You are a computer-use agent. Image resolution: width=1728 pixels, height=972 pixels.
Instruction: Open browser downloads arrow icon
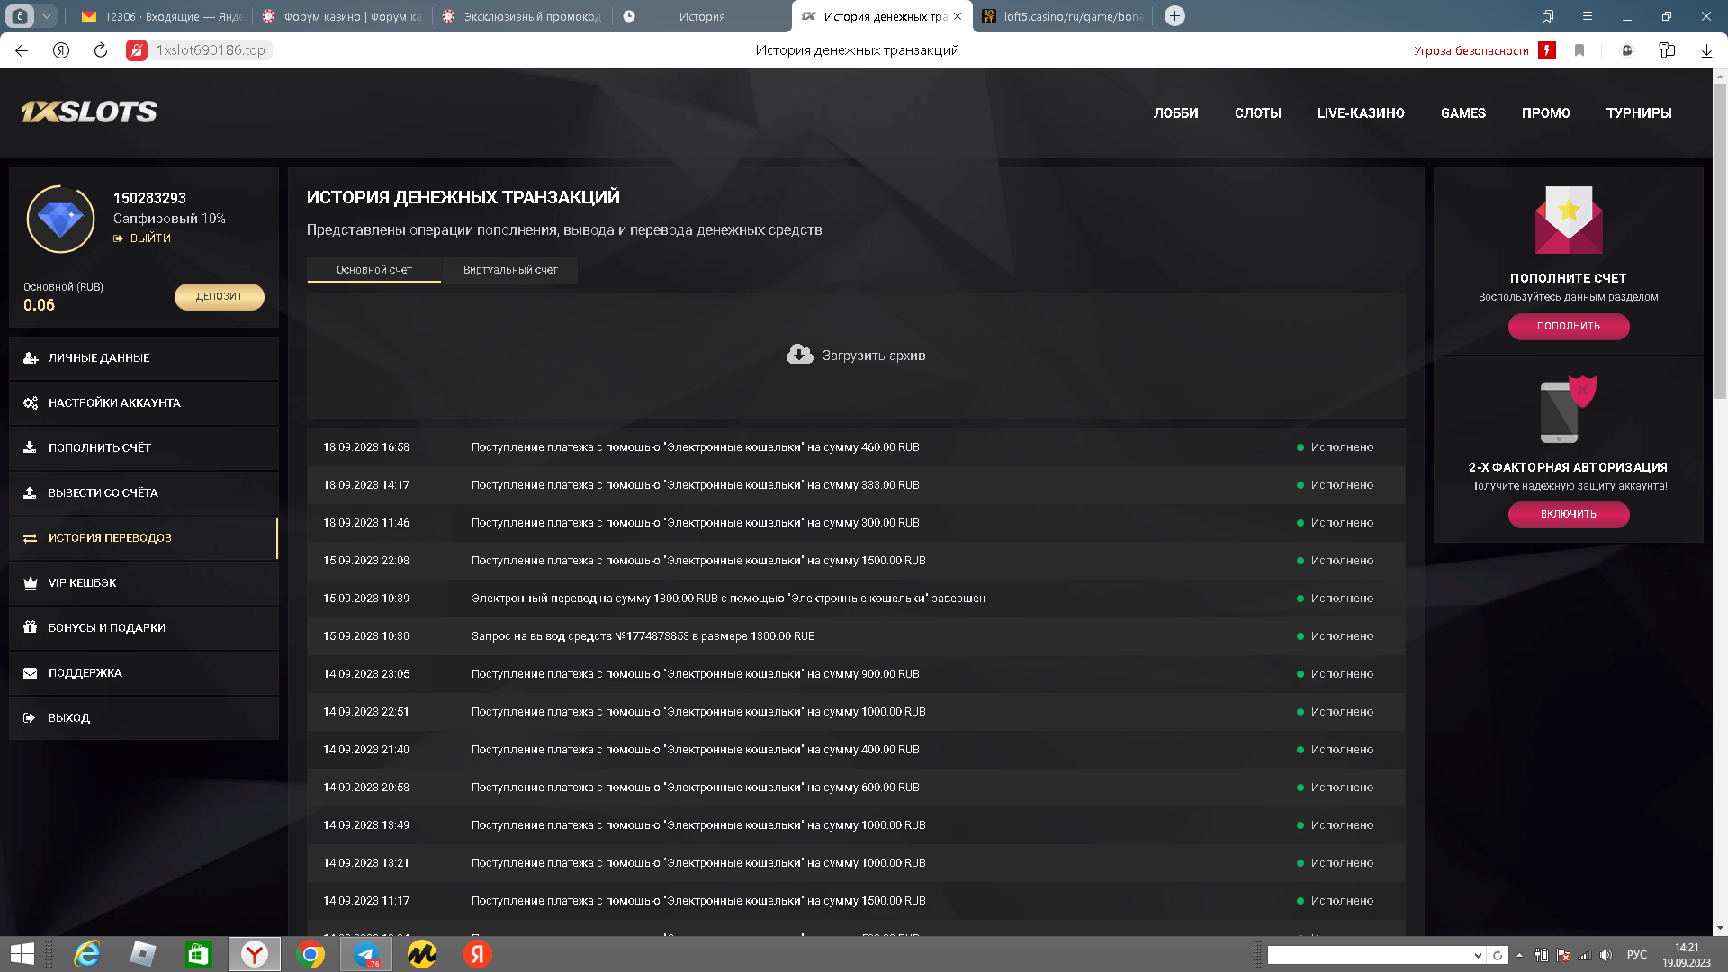(x=1706, y=50)
